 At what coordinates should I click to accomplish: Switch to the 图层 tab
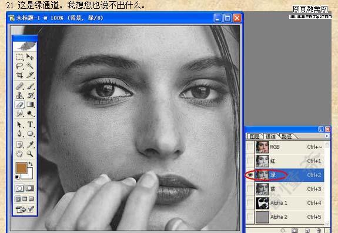click(x=255, y=137)
